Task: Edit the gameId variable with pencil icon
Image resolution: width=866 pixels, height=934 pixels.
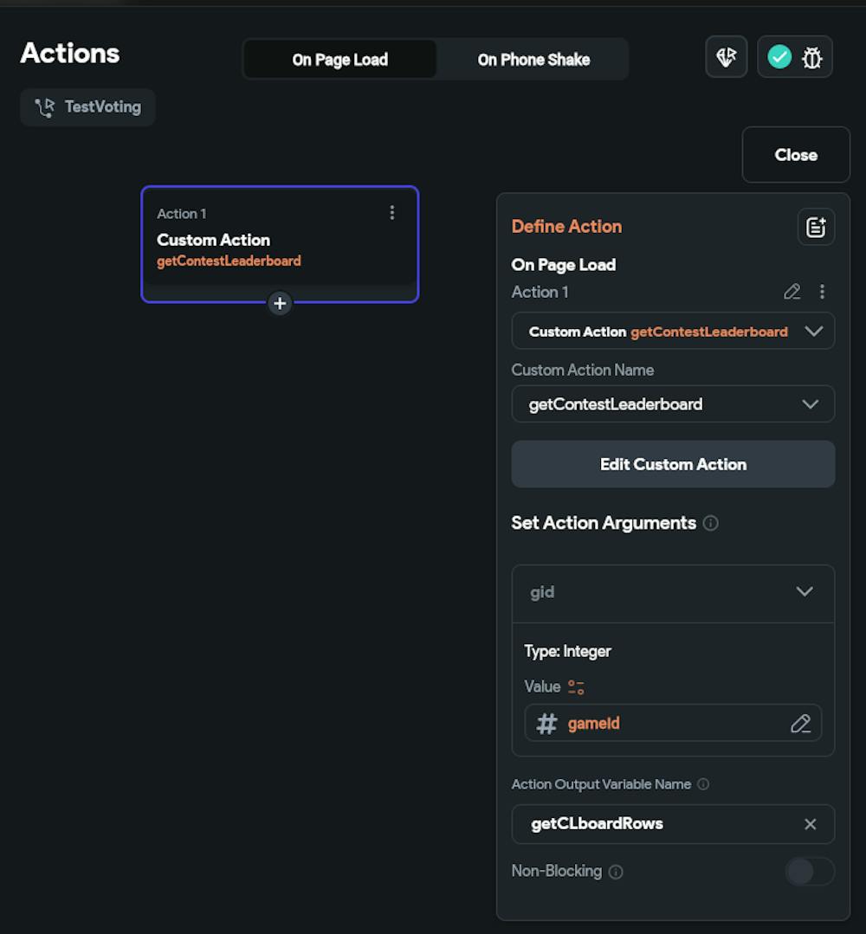Action: coord(800,724)
